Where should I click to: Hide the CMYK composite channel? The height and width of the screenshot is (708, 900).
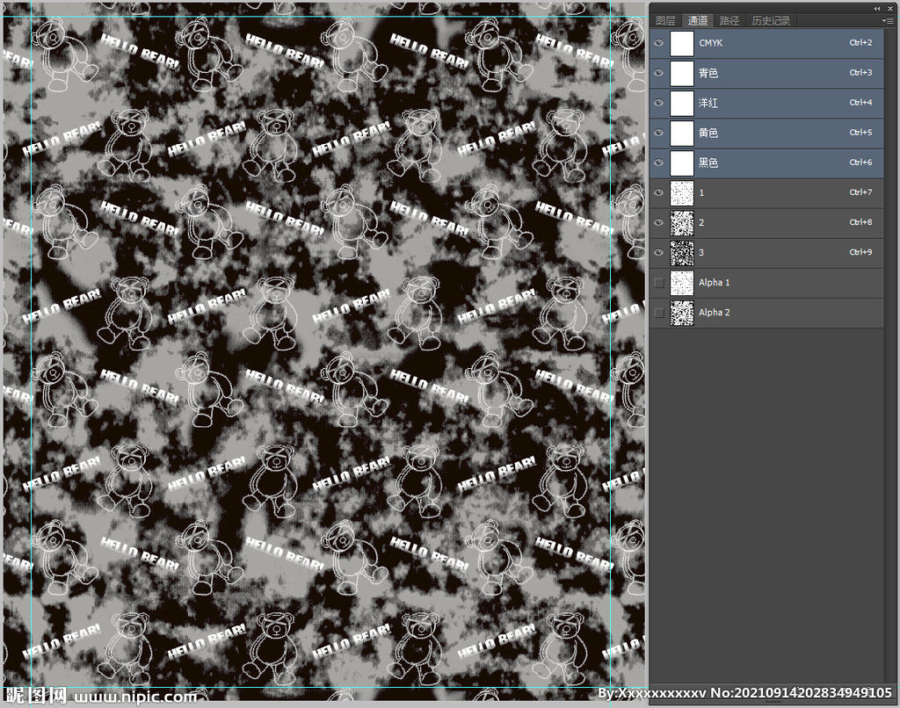tap(659, 43)
